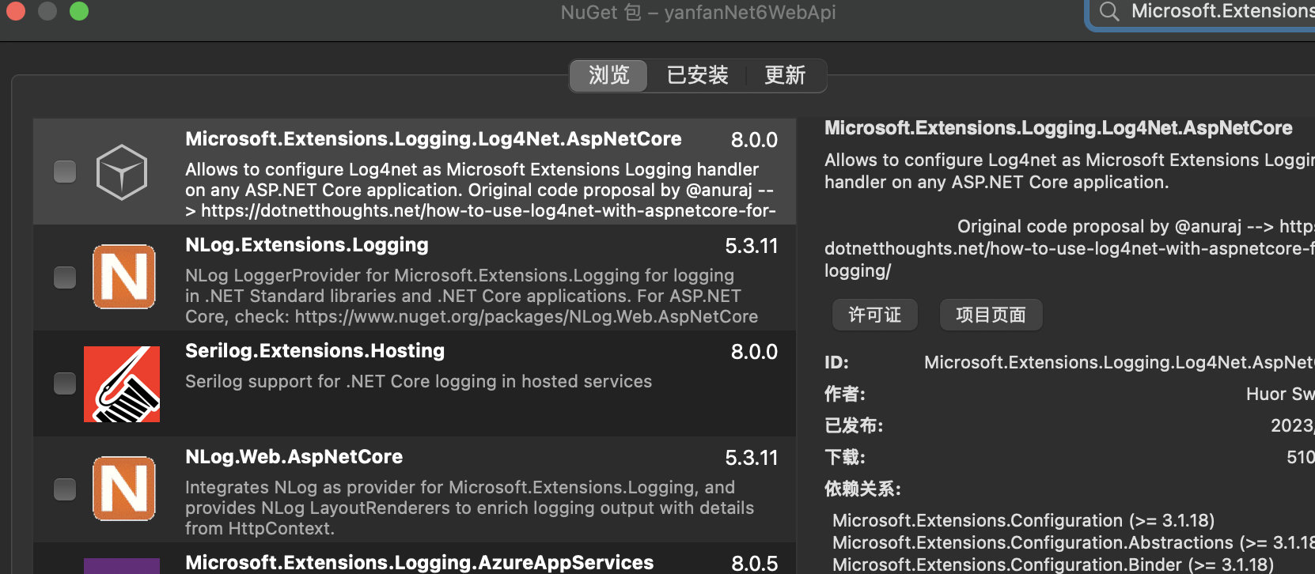Switch to the 更新 (Updates) tab
The height and width of the screenshot is (574, 1315).
coord(785,75)
